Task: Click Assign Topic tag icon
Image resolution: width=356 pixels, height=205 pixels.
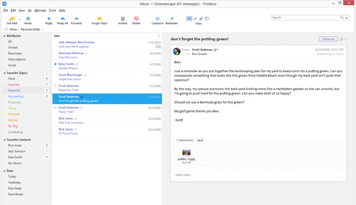Action: pyautogui.click(x=99, y=19)
